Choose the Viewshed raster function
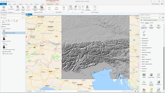The height and width of the screenshot is (93, 165). (158, 90)
